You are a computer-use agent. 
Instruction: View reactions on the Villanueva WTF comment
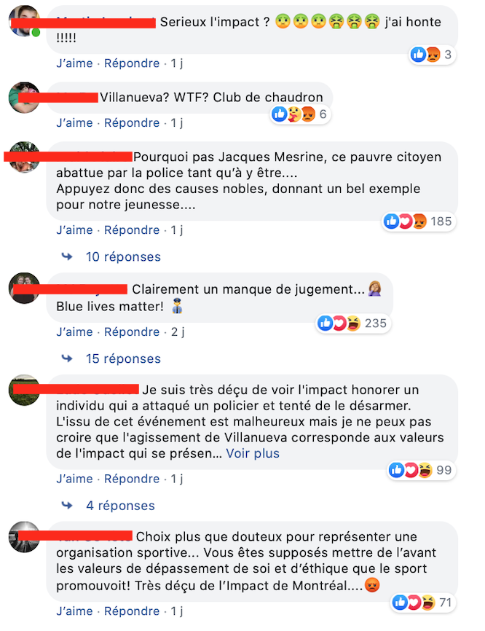point(299,114)
